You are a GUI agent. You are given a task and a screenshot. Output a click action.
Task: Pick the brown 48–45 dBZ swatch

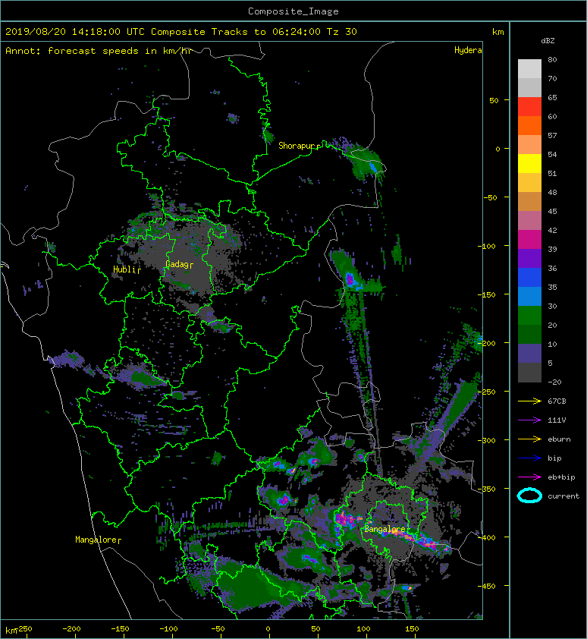point(529,202)
